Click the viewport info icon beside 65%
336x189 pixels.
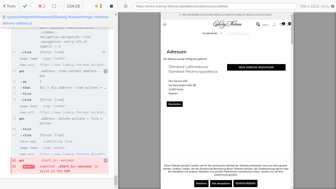(x=333, y=6)
